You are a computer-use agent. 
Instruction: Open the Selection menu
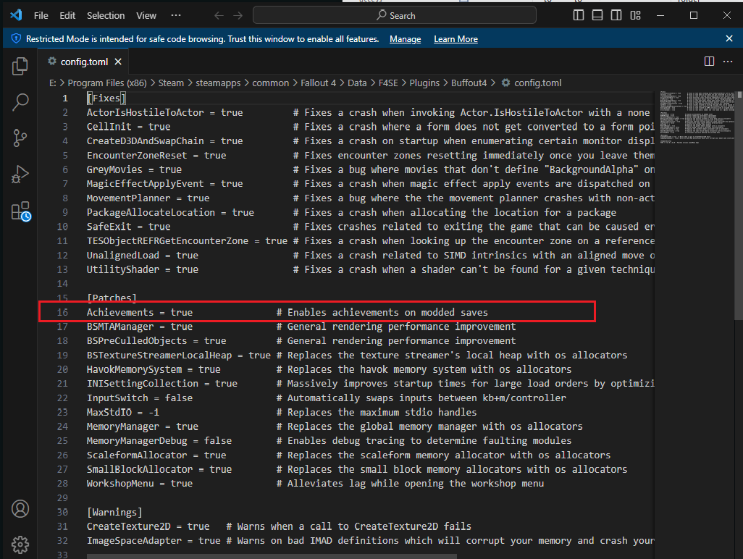[x=106, y=15]
